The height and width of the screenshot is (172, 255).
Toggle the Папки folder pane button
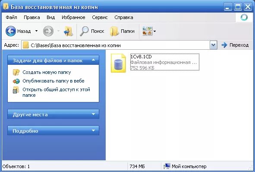pos(122,31)
